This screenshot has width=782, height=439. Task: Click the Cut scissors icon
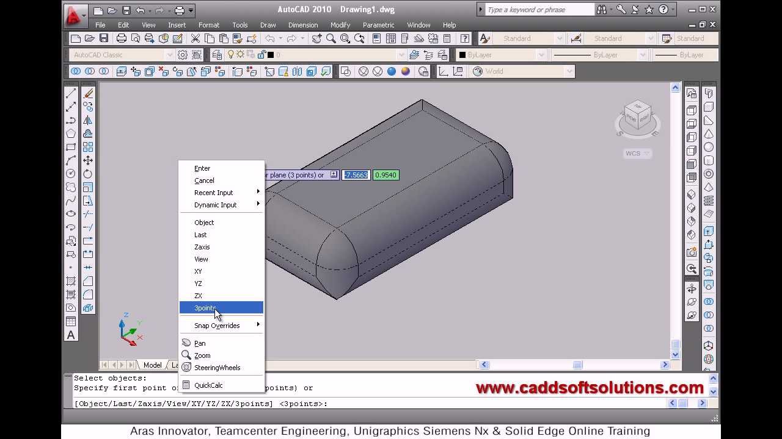coord(195,38)
